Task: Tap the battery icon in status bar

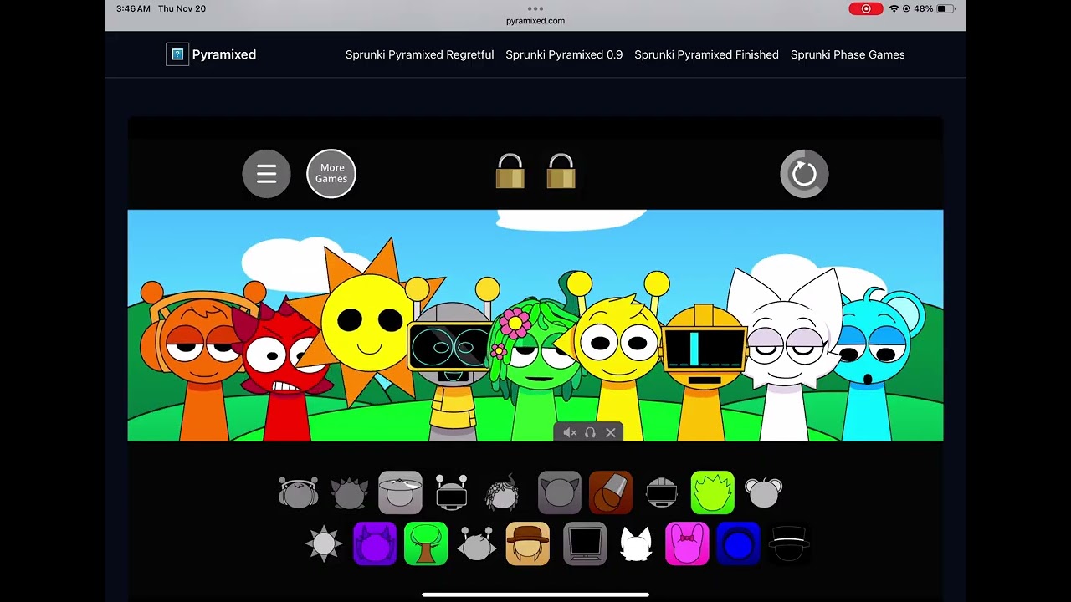Action: [x=945, y=8]
